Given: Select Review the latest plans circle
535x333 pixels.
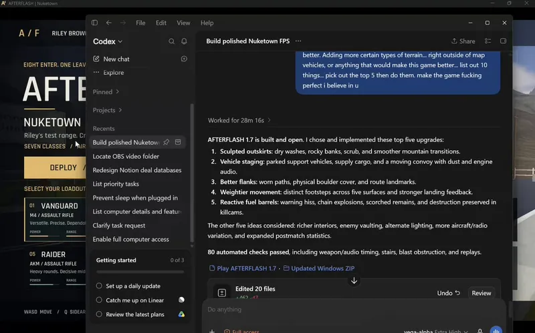Looking at the screenshot, I should 99,314.
